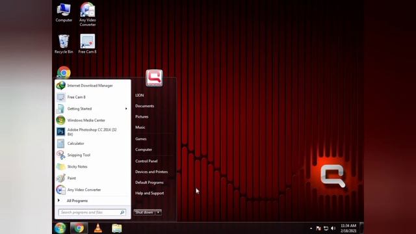Image resolution: width=416 pixels, height=234 pixels.
Task: Click the Chrome desktop shortcut icon
Action: pos(64,72)
